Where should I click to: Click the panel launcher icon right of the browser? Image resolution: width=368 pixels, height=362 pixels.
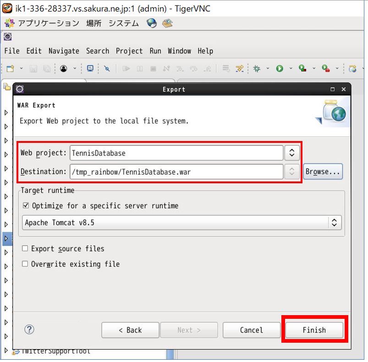168,23
